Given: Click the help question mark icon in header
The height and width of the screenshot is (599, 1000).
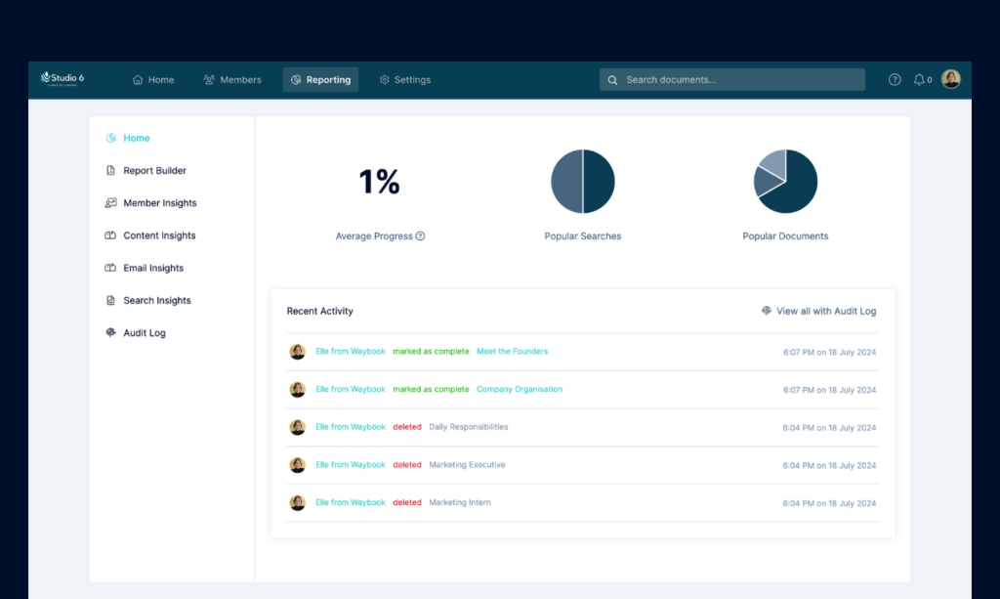Looking at the screenshot, I should [x=895, y=80].
